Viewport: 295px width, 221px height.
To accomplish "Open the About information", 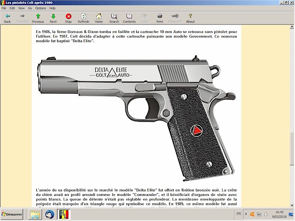I will click(190, 17).
